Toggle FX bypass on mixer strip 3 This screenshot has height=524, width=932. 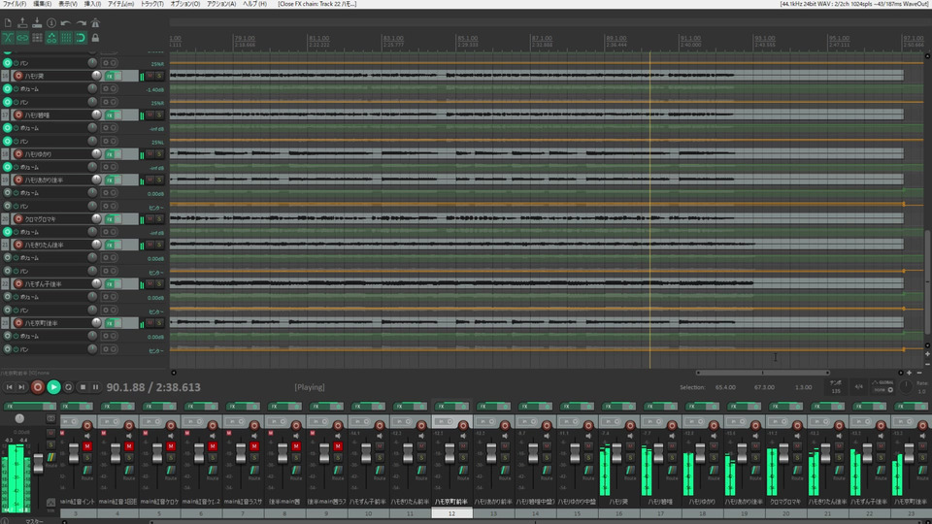point(86,407)
